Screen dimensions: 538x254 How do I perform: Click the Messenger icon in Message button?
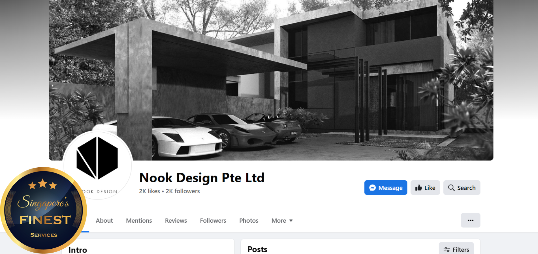click(372, 188)
